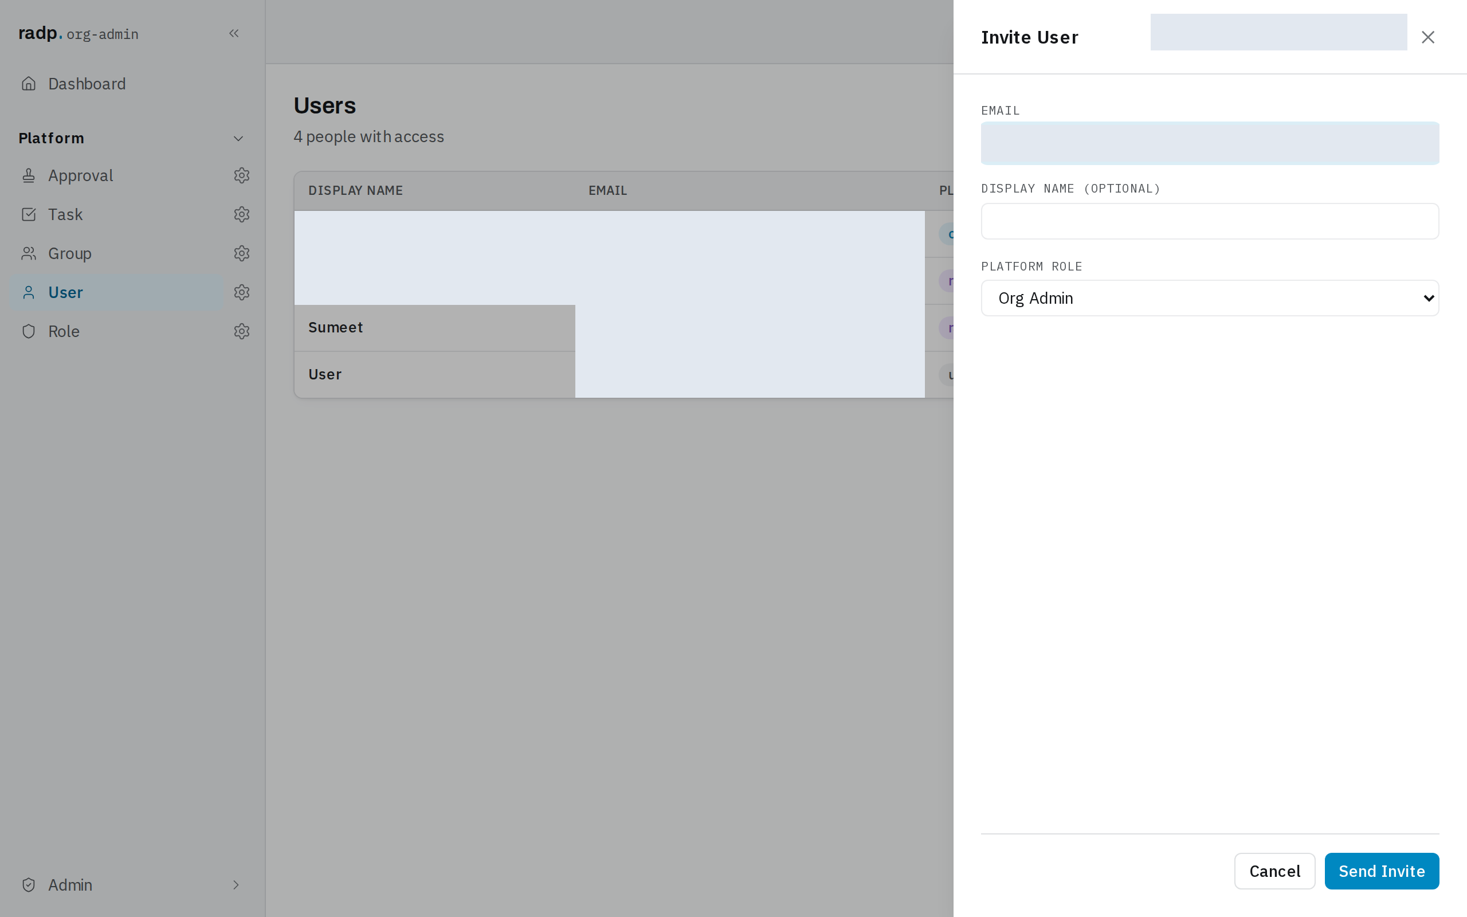Click the radp org-admin logo
This screenshot has width=1467, height=917.
[x=78, y=33]
